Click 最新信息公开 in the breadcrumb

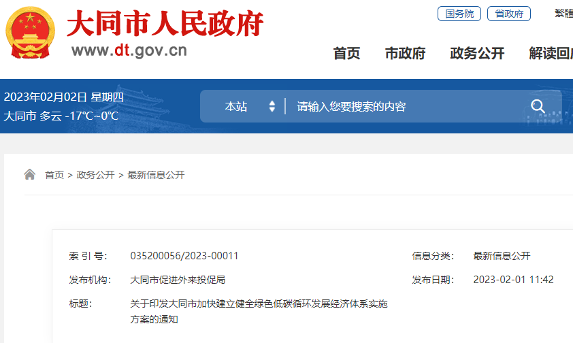pos(156,175)
